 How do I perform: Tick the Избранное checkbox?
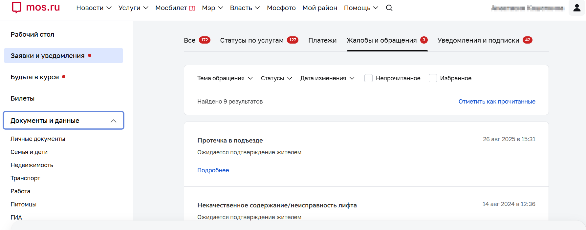pyautogui.click(x=433, y=78)
